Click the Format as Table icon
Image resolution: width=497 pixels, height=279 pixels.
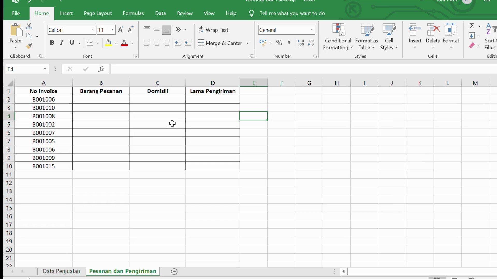[x=367, y=36]
